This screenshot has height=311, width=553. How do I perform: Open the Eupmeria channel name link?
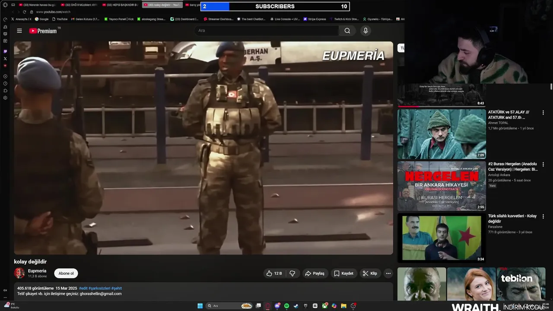pyautogui.click(x=37, y=271)
